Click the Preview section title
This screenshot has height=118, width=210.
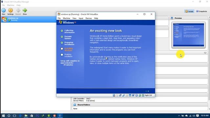(x=178, y=18)
